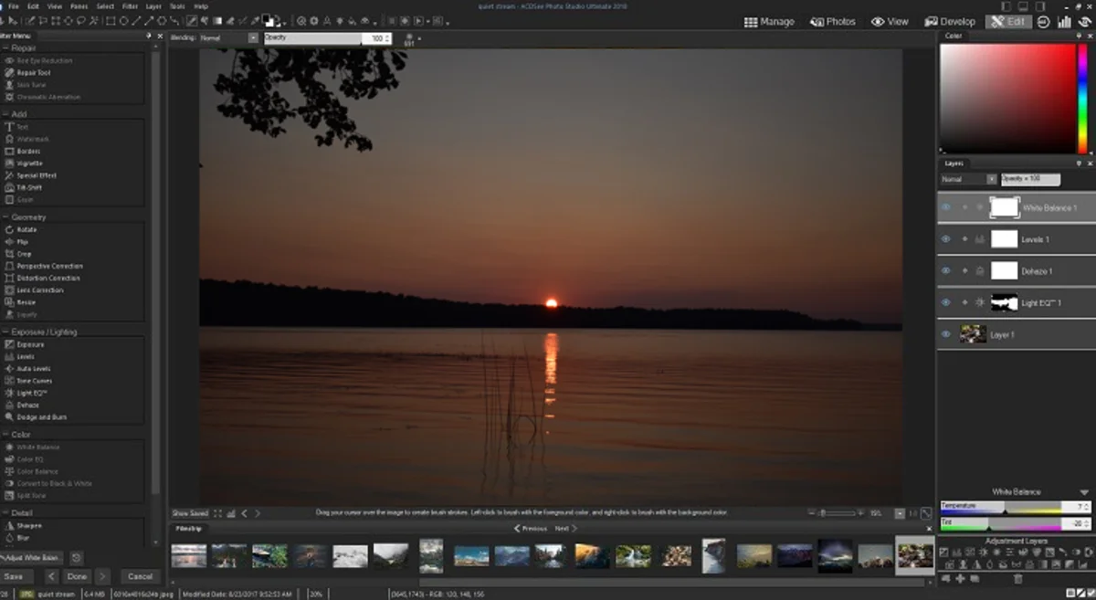Delete layer using the trash icon
Screen dimensions: 1096x600
coord(1018,579)
